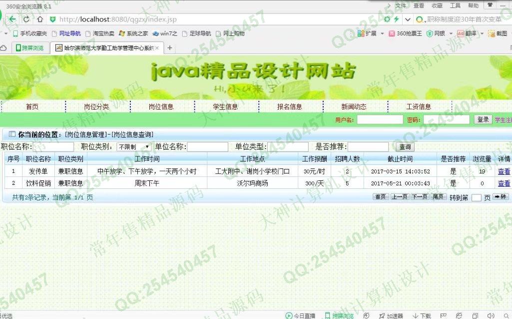This screenshot has width=512, height=319.
Task: Click the 登录 login button
Action: (483, 120)
